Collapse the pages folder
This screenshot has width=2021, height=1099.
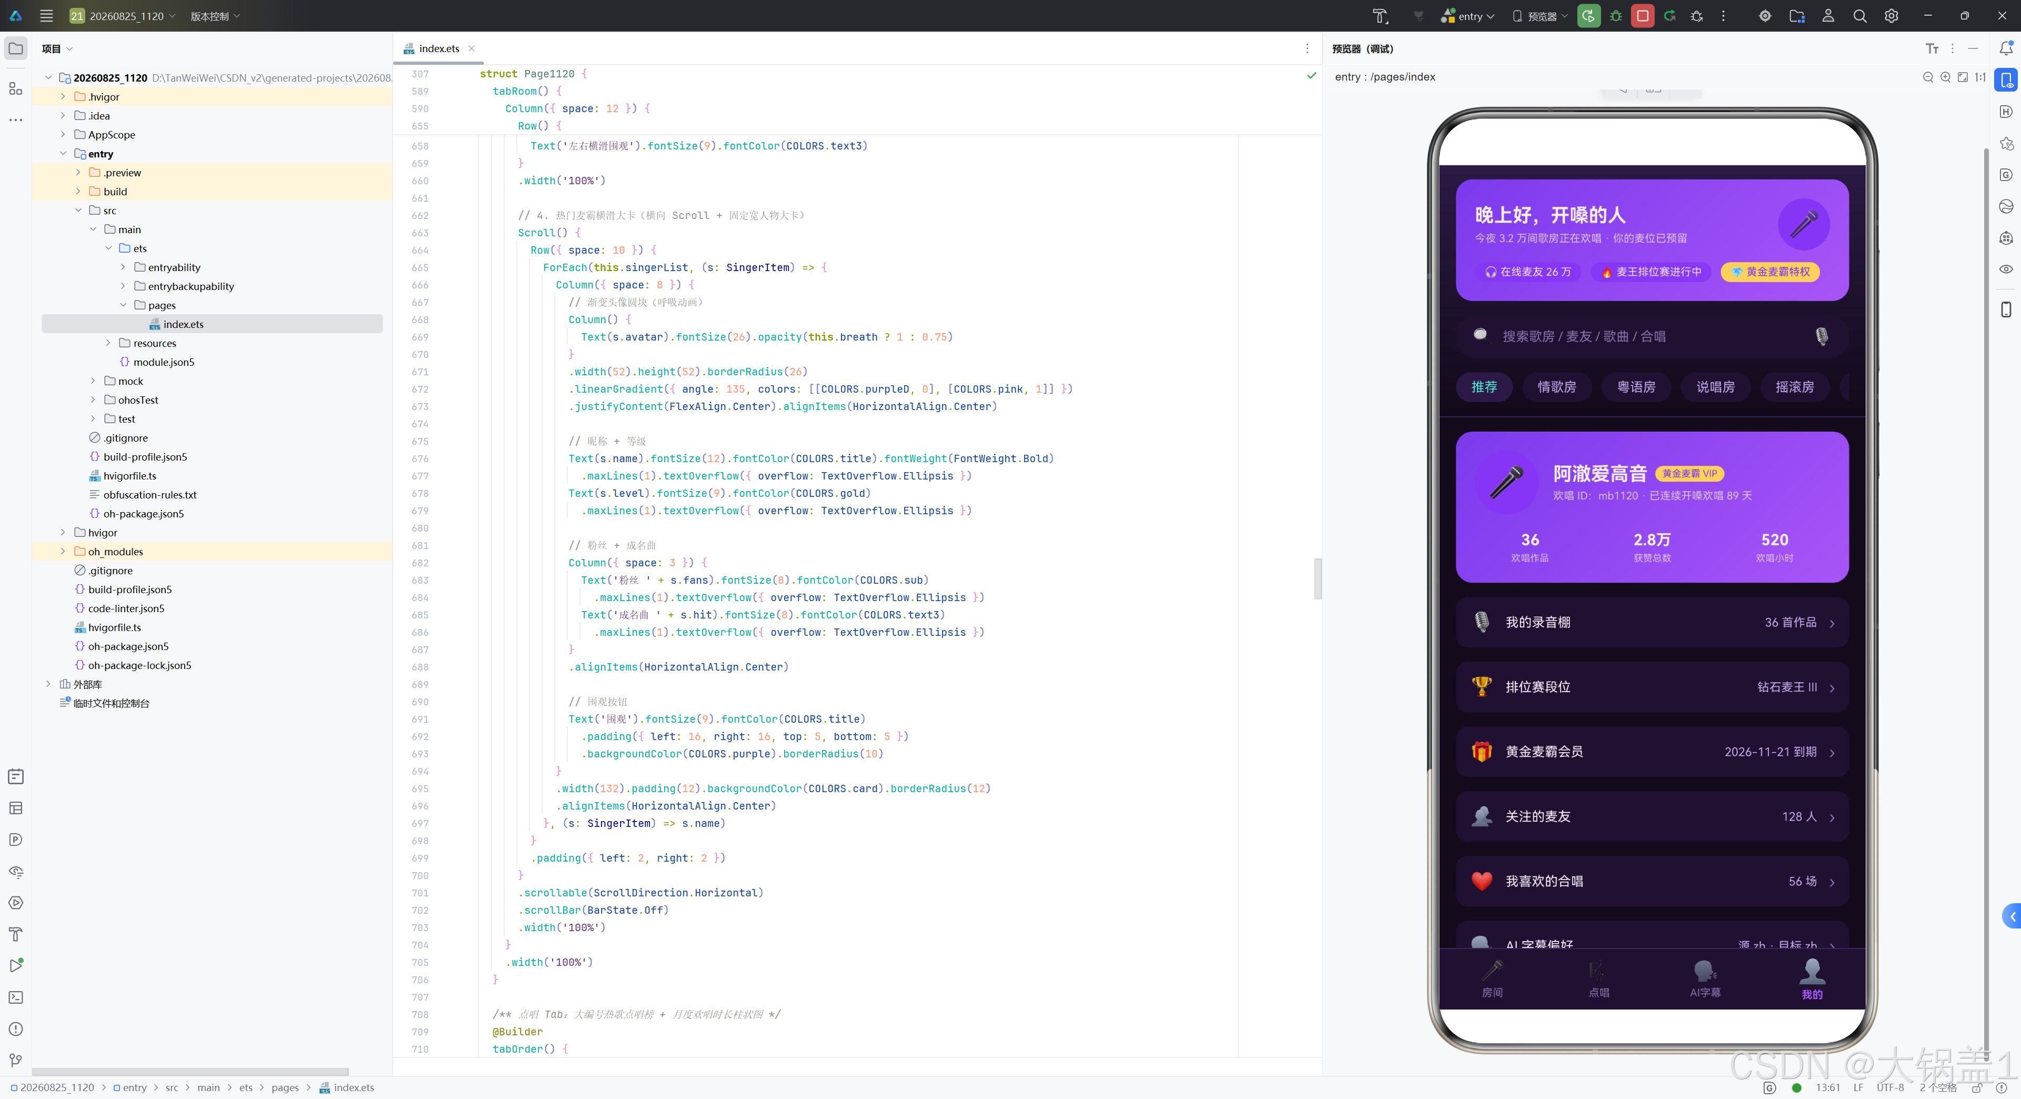pyautogui.click(x=123, y=305)
